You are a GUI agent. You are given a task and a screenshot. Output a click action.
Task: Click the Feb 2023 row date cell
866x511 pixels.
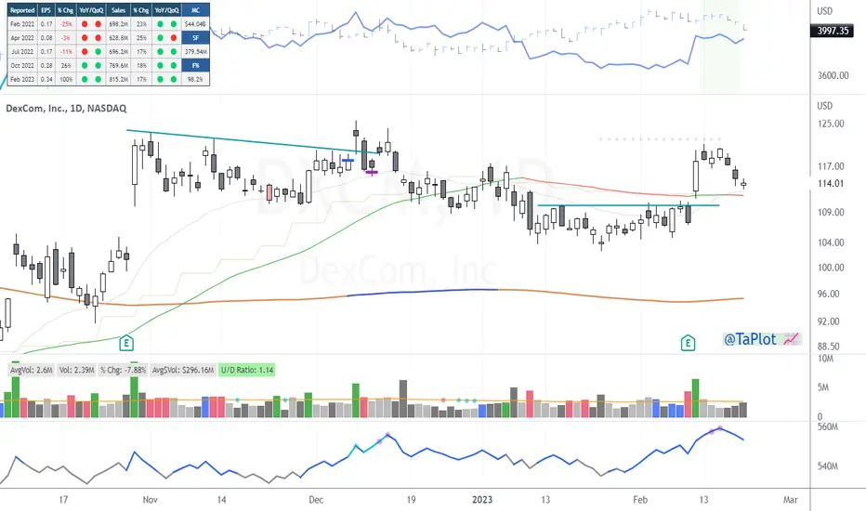22,80
